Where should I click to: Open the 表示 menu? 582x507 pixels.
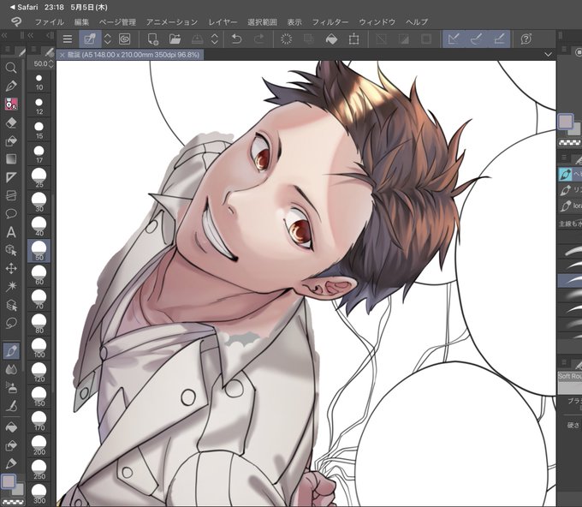click(x=294, y=22)
